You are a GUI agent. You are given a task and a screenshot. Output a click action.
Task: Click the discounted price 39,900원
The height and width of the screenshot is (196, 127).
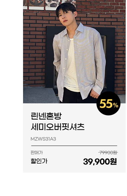click(100, 161)
